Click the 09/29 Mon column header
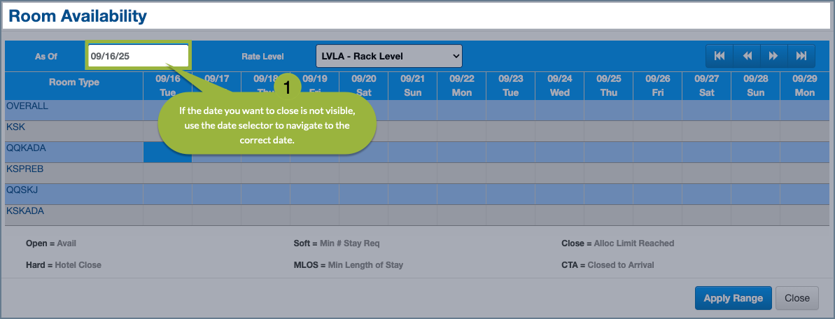The height and width of the screenshot is (319, 835). [x=804, y=85]
